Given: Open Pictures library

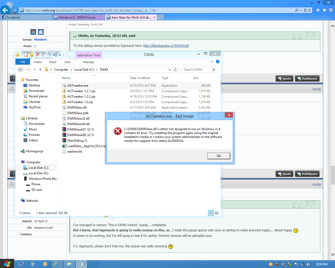Looking at the screenshot, I should point(34,135).
